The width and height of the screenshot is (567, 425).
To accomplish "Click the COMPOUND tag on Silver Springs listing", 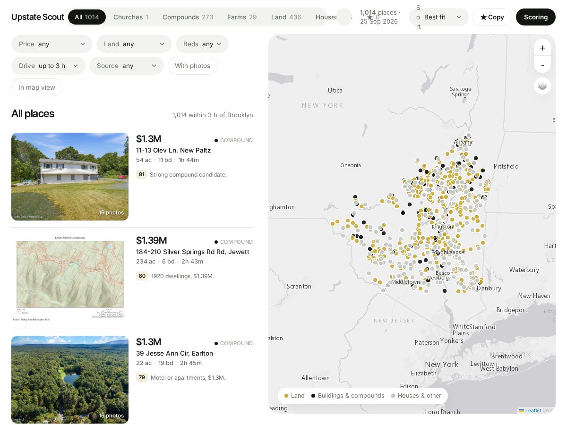I will pos(233,242).
